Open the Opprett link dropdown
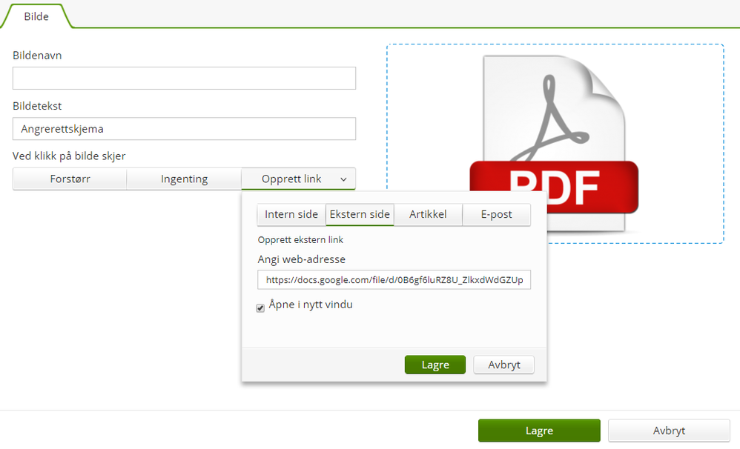 click(298, 179)
